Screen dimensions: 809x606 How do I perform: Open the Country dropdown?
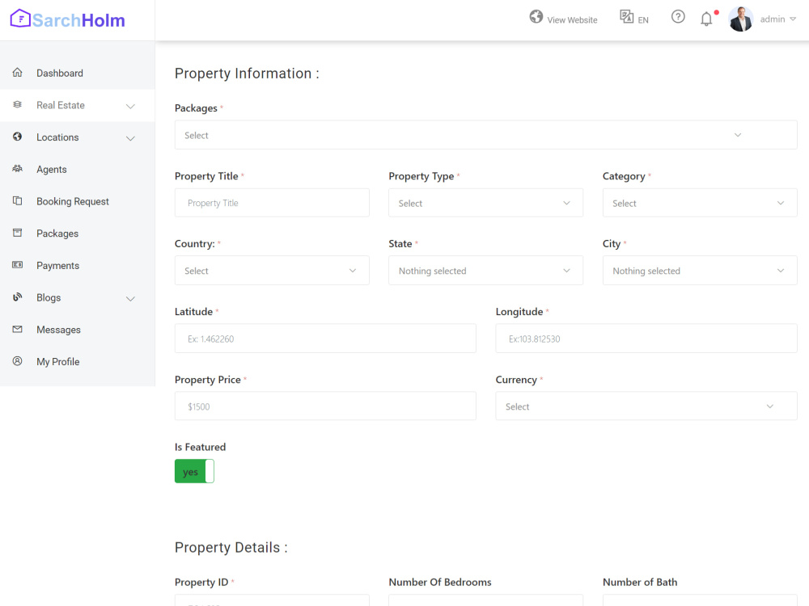(x=272, y=271)
